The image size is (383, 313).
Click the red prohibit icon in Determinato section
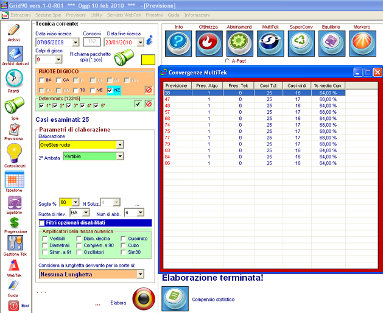click(x=149, y=104)
